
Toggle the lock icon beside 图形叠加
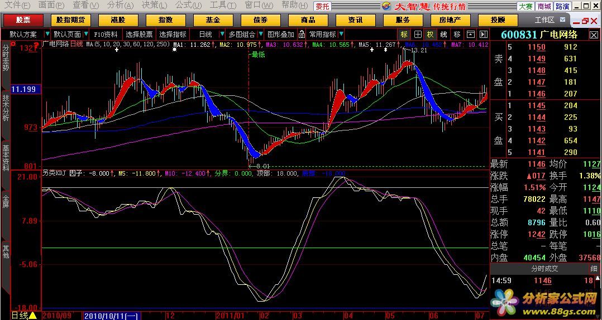(x=302, y=34)
